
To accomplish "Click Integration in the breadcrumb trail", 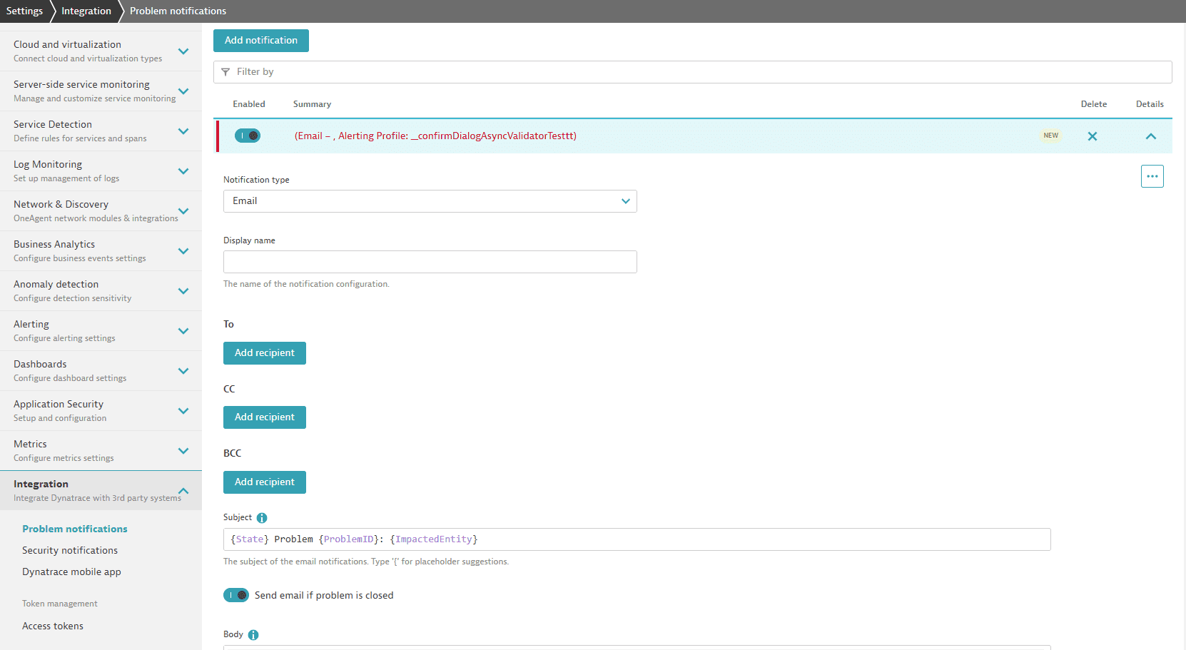I will click(x=85, y=11).
